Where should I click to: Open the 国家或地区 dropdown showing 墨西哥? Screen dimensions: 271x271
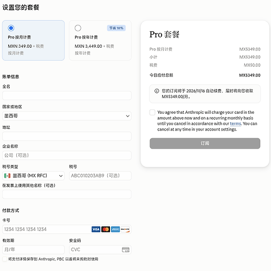click(67, 116)
